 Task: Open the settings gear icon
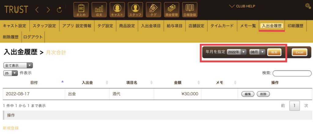[x=308, y=6]
